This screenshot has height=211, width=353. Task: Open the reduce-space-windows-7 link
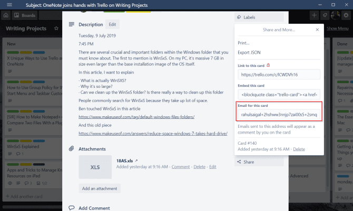[153, 134]
